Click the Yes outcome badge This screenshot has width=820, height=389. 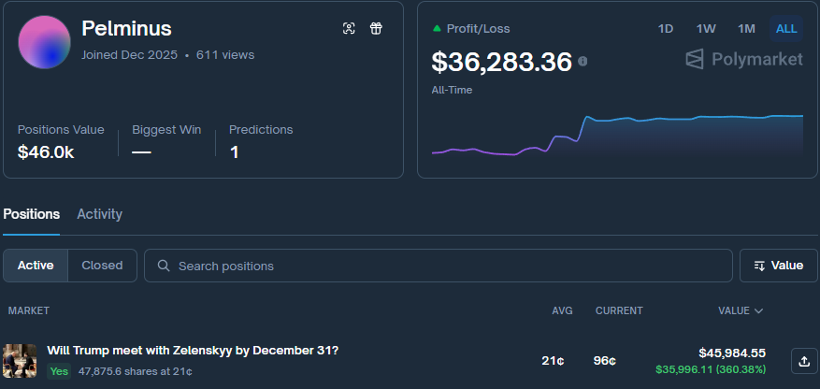click(x=59, y=371)
